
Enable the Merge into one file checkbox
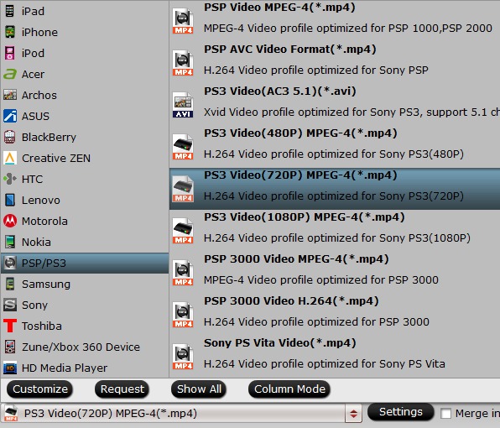coord(445,414)
